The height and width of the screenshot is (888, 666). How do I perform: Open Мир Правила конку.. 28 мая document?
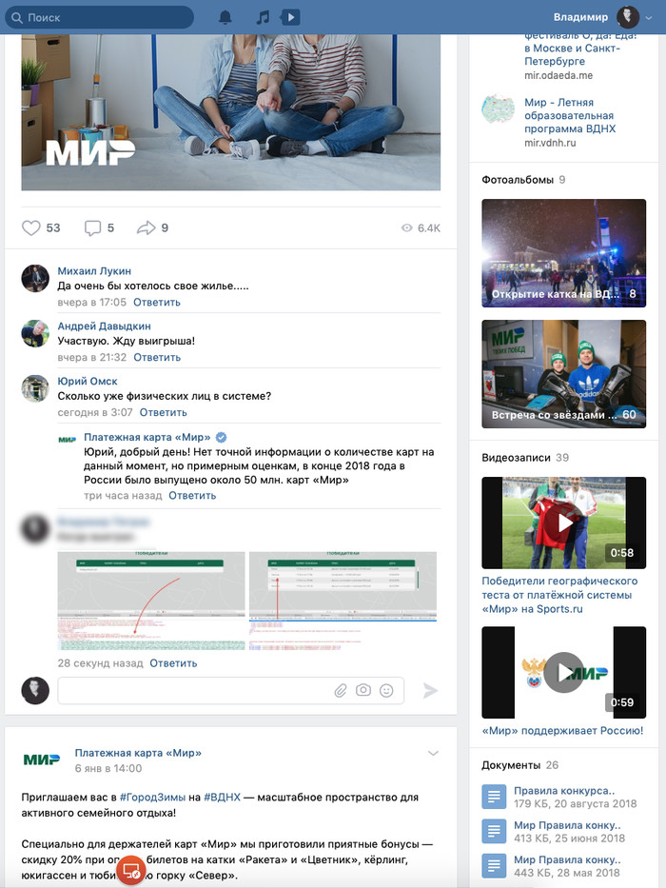pos(567,859)
